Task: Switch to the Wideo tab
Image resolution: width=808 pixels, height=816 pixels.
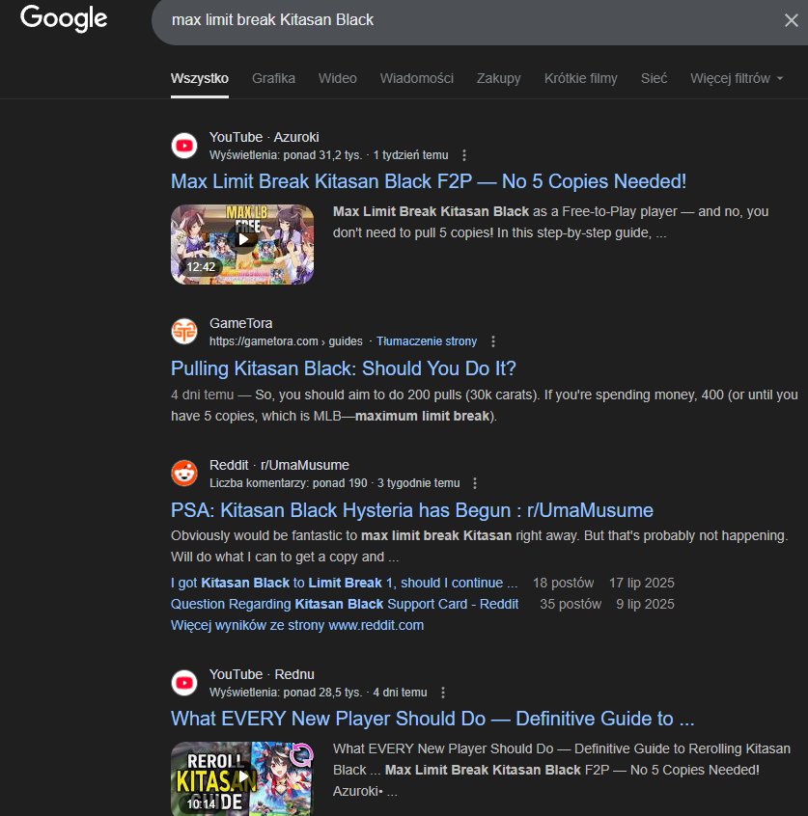Action: (x=338, y=78)
